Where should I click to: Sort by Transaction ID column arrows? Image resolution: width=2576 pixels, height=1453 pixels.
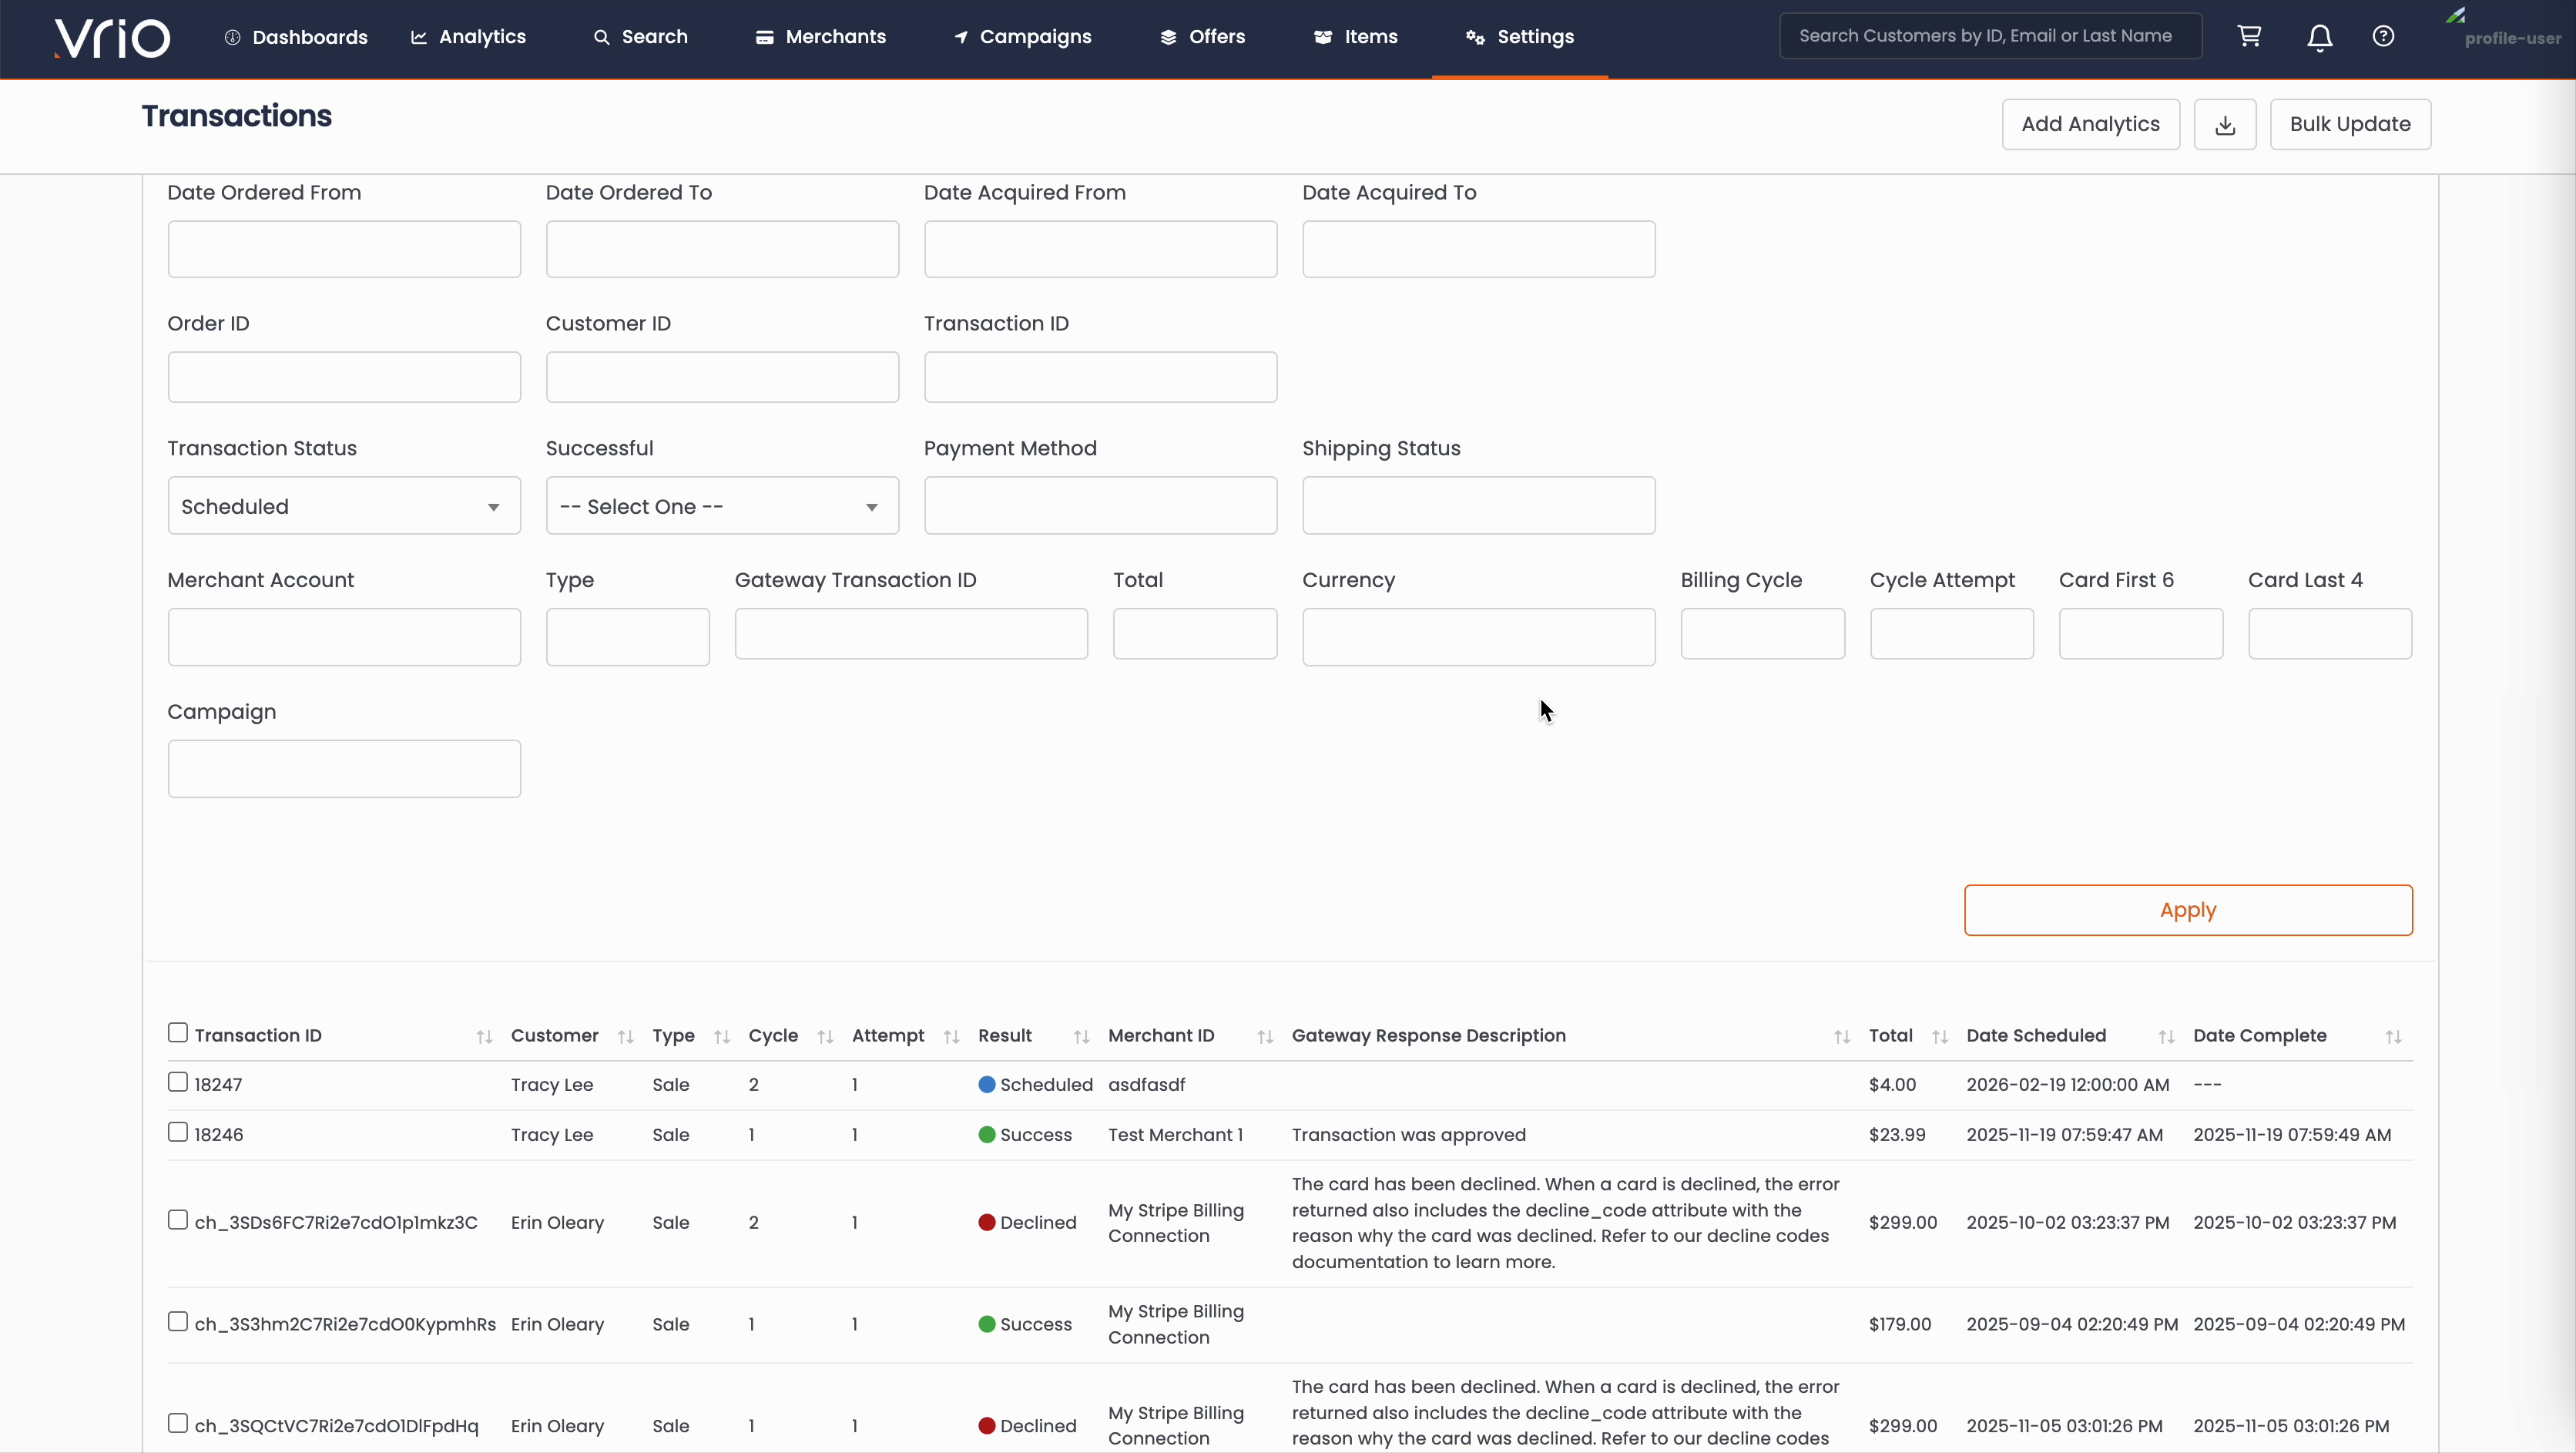(x=484, y=1036)
